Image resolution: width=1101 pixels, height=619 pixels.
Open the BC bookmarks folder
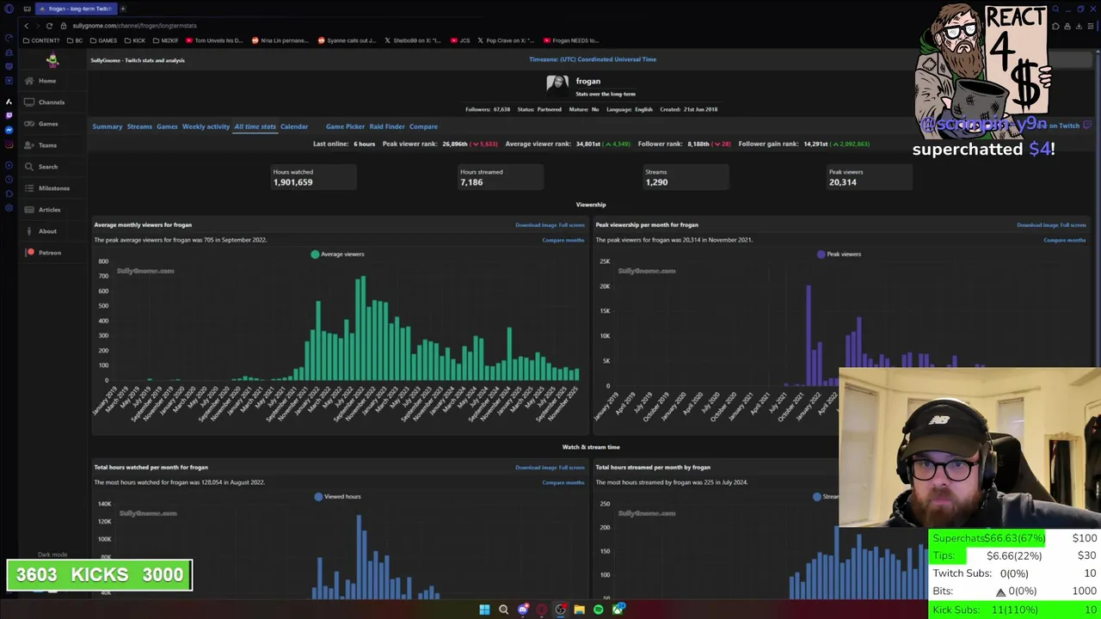[75, 40]
